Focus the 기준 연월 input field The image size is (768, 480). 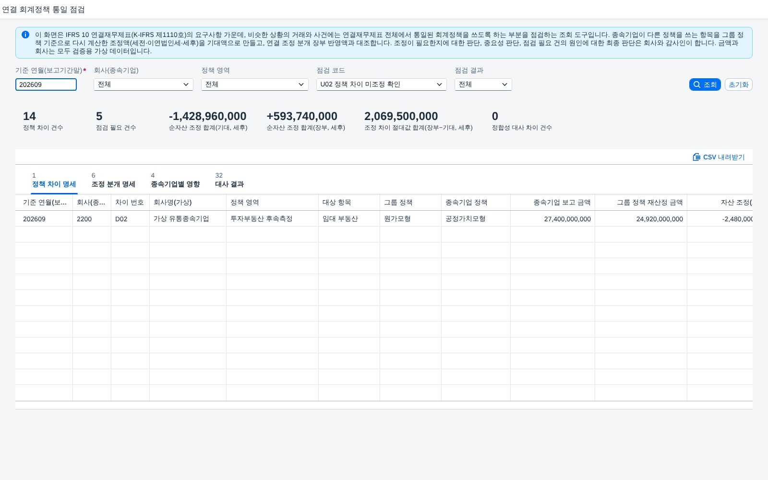[x=46, y=84]
